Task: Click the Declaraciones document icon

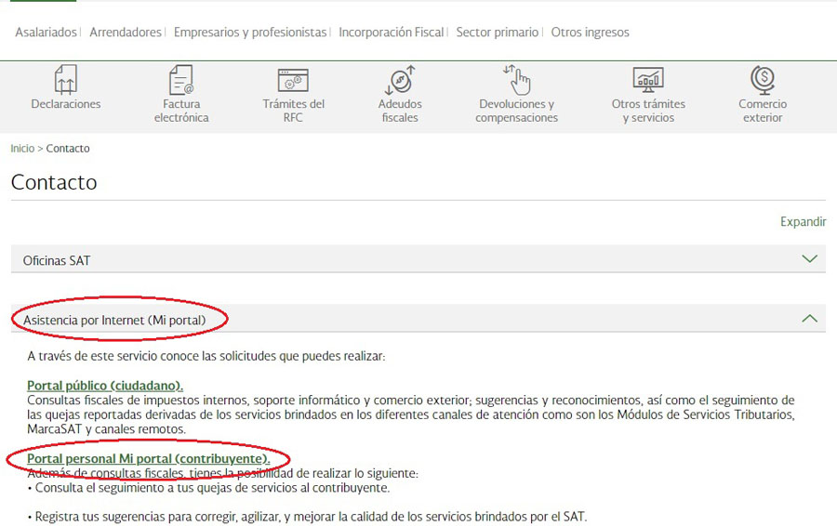Action: tap(66, 80)
